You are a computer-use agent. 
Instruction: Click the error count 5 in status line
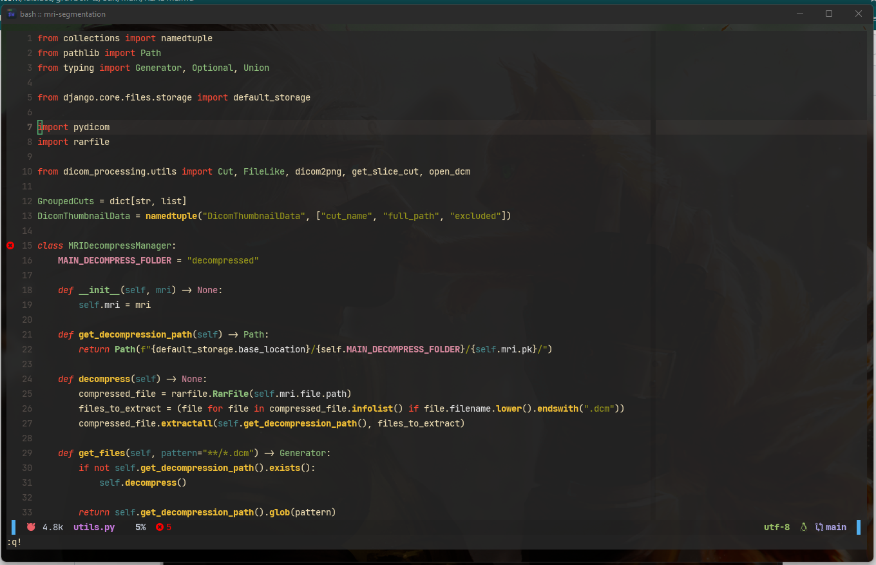tap(169, 527)
